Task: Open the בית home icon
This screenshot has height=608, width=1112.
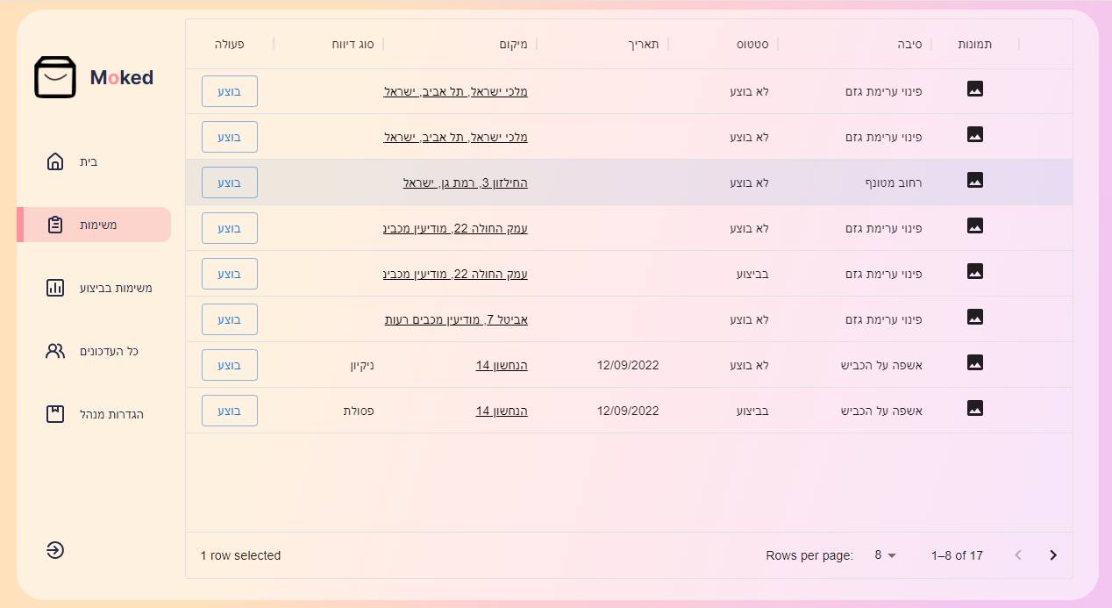Action: click(55, 161)
